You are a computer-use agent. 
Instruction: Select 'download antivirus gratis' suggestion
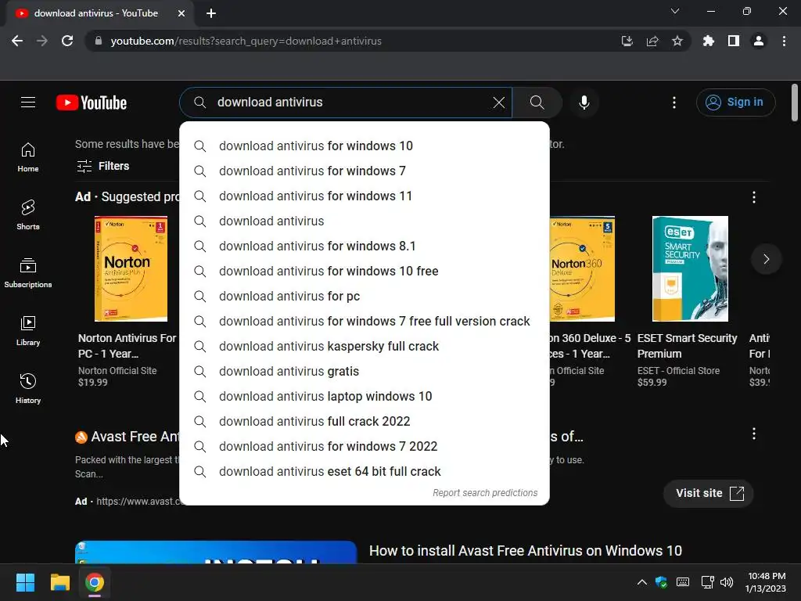365,372
